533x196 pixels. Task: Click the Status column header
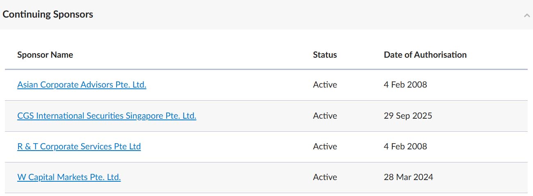click(325, 55)
